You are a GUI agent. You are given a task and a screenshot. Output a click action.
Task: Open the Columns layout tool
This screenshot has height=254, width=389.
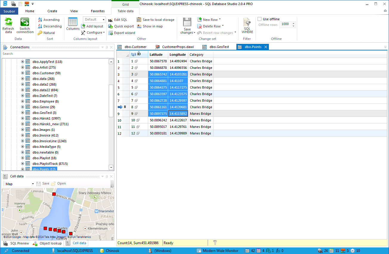[x=73, y=24]
